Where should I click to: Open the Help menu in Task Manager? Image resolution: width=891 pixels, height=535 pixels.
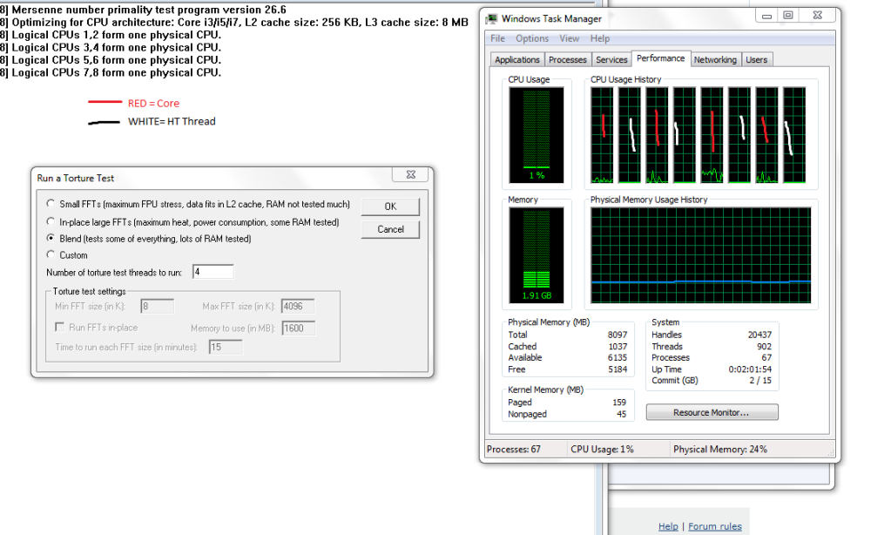600,38
